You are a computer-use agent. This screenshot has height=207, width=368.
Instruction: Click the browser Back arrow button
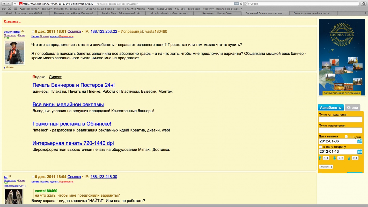pyautogui.click(x=4, y=4)
